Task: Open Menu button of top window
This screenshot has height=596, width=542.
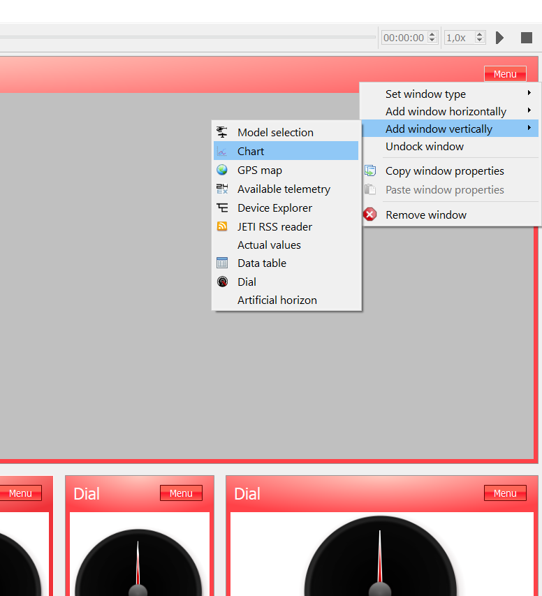Action: [505, 74]
